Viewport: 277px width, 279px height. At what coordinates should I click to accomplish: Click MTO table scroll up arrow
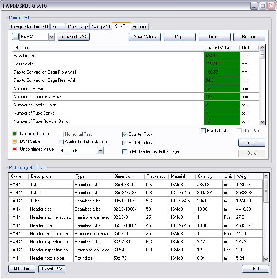[266, 176]
